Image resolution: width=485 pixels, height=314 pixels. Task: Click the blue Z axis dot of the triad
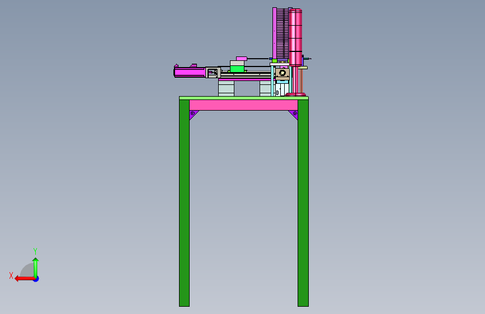pyautogui.click(x=36, y=279)
